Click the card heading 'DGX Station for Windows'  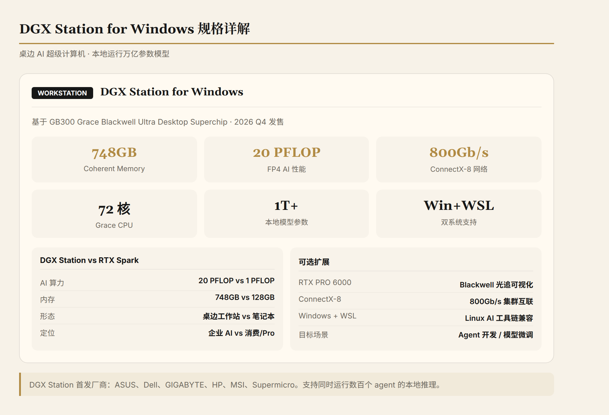coord(172,92)
